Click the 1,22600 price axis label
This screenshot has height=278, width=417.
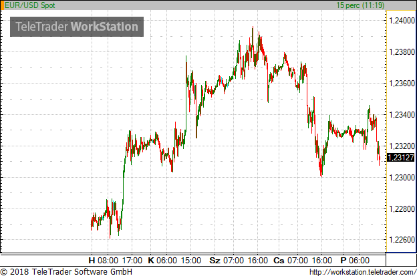(402, 240)
